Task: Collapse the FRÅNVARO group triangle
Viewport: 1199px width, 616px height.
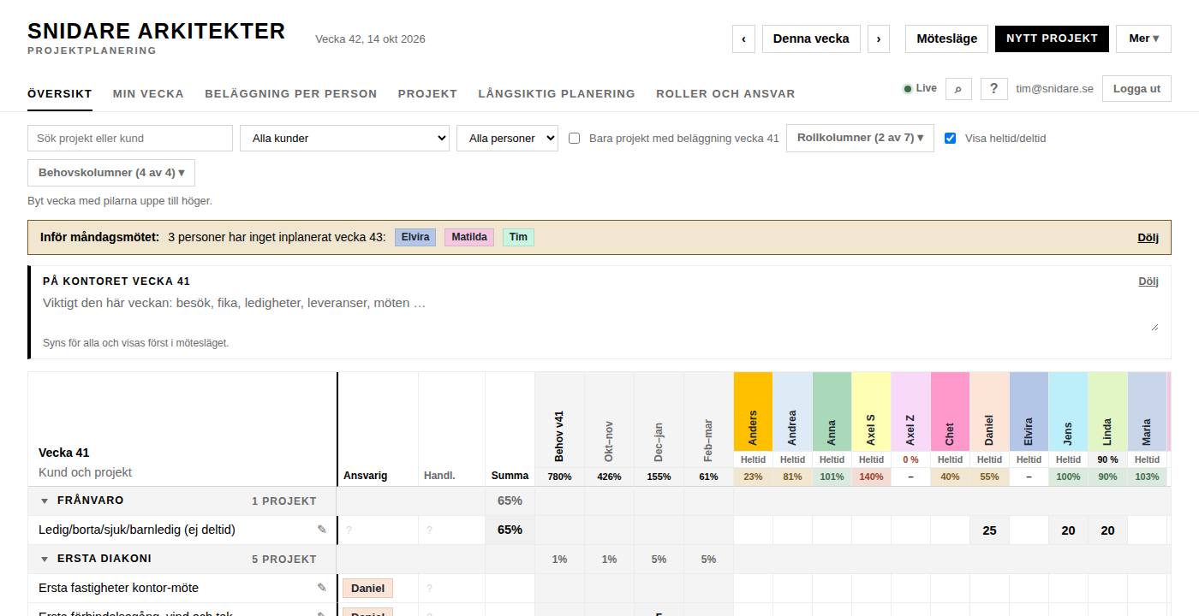Action: pos(45,500)
